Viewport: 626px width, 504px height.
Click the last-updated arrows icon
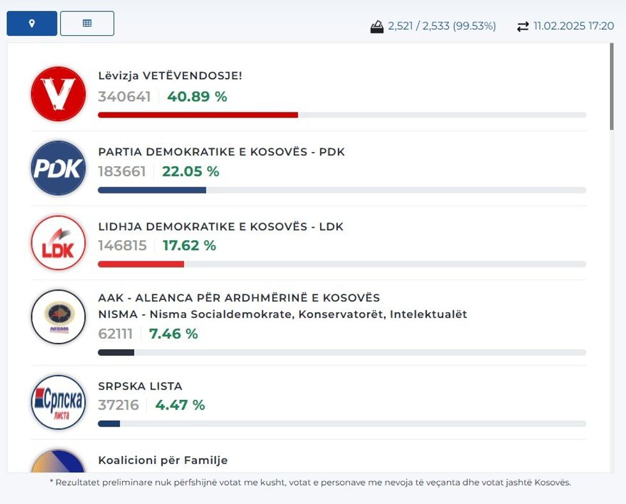pos(523,27)
